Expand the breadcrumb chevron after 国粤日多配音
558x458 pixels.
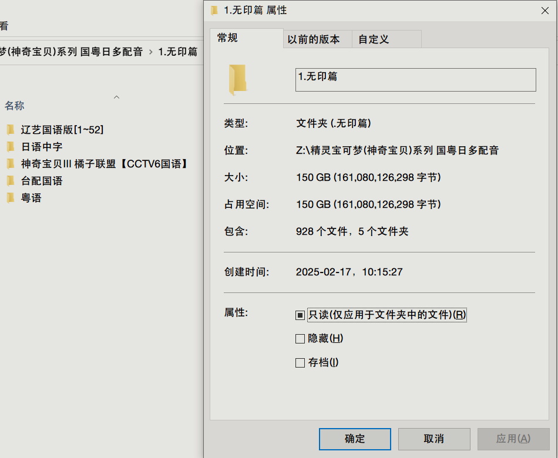pos(150,52)
